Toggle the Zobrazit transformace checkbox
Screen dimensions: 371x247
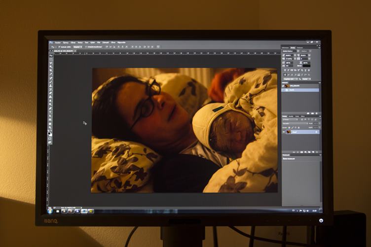tap(86, 47)
